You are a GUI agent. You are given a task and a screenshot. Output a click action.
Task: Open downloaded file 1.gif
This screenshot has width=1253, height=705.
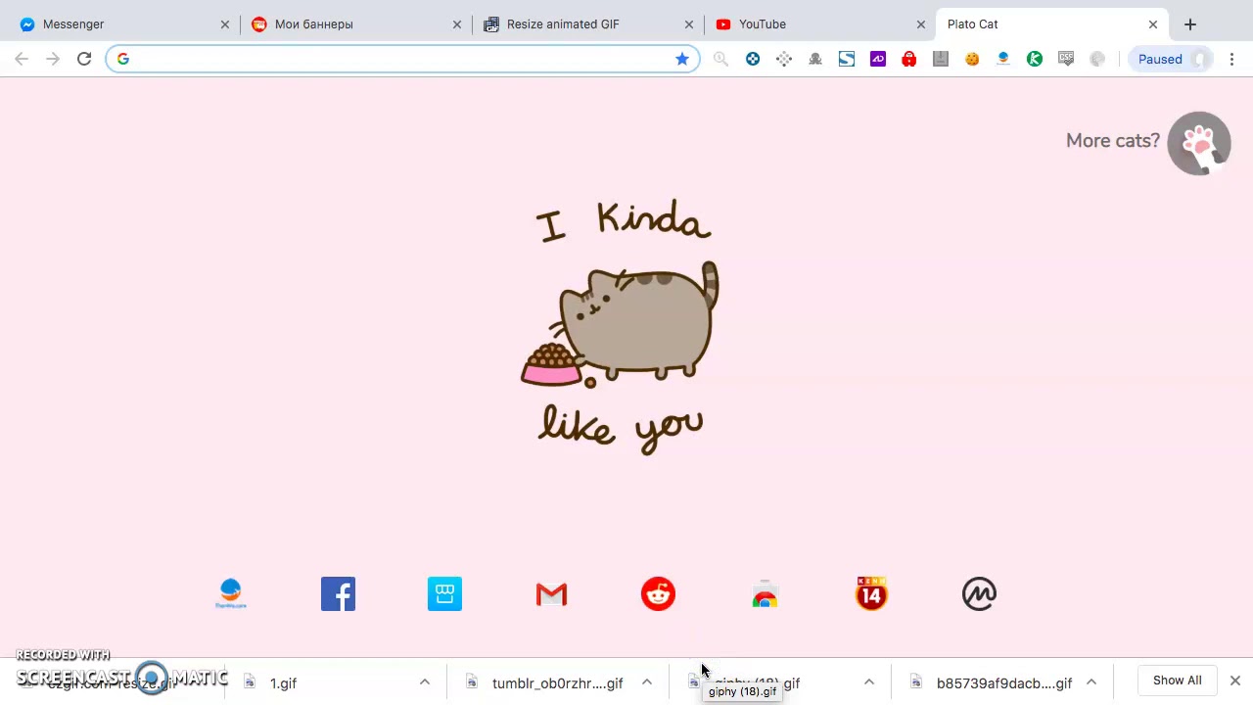283,683
